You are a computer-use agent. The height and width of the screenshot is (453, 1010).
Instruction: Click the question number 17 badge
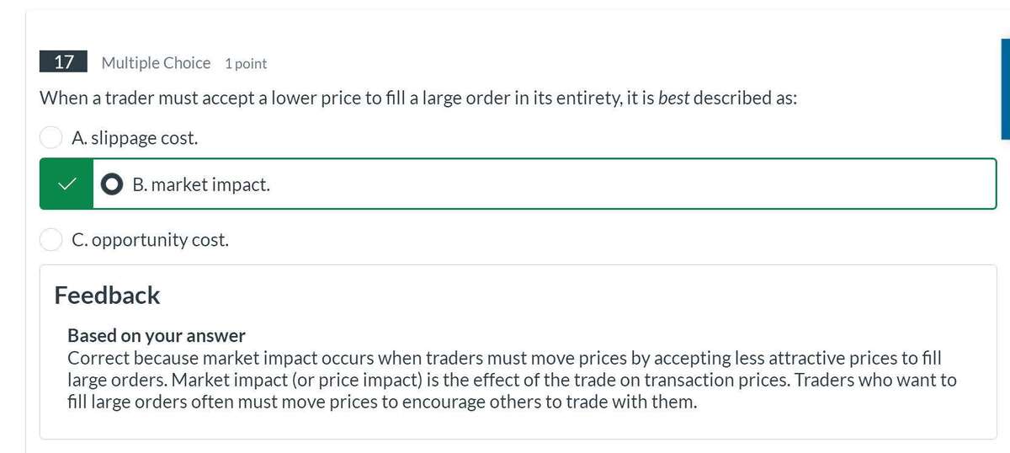coord(64,62)
